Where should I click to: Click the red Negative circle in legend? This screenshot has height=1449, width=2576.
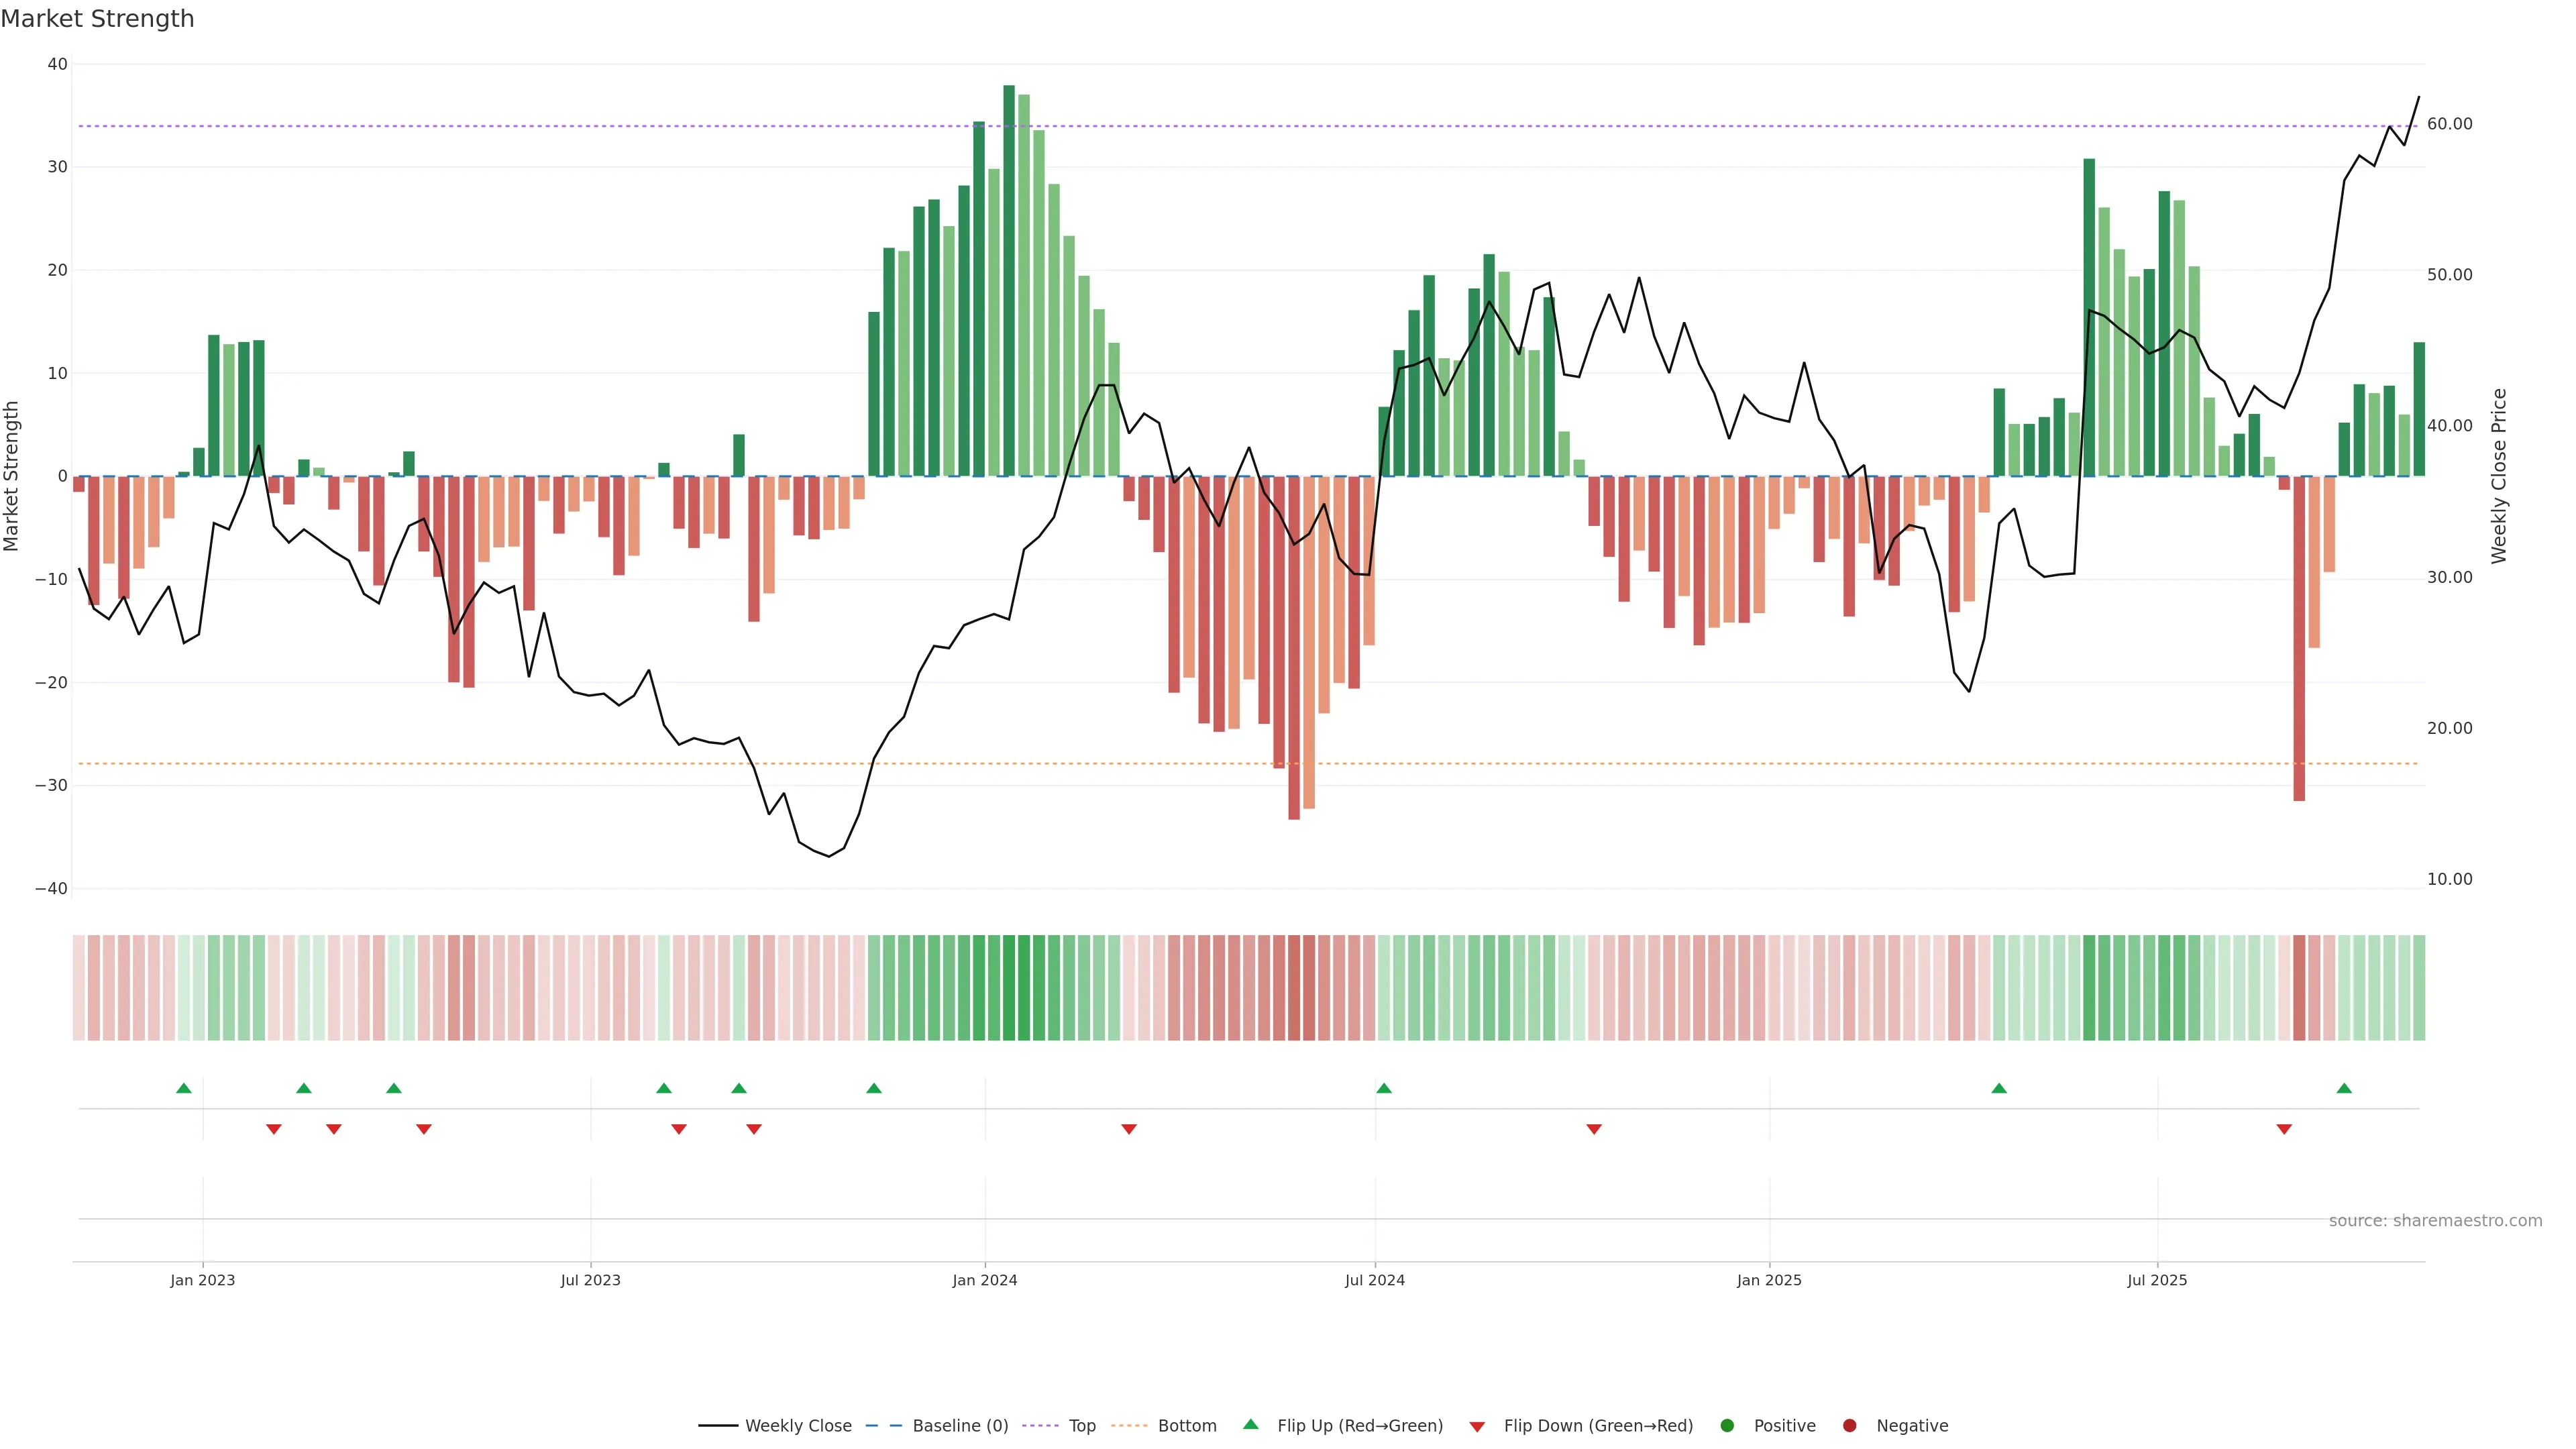click(x=1849, y=1426)
